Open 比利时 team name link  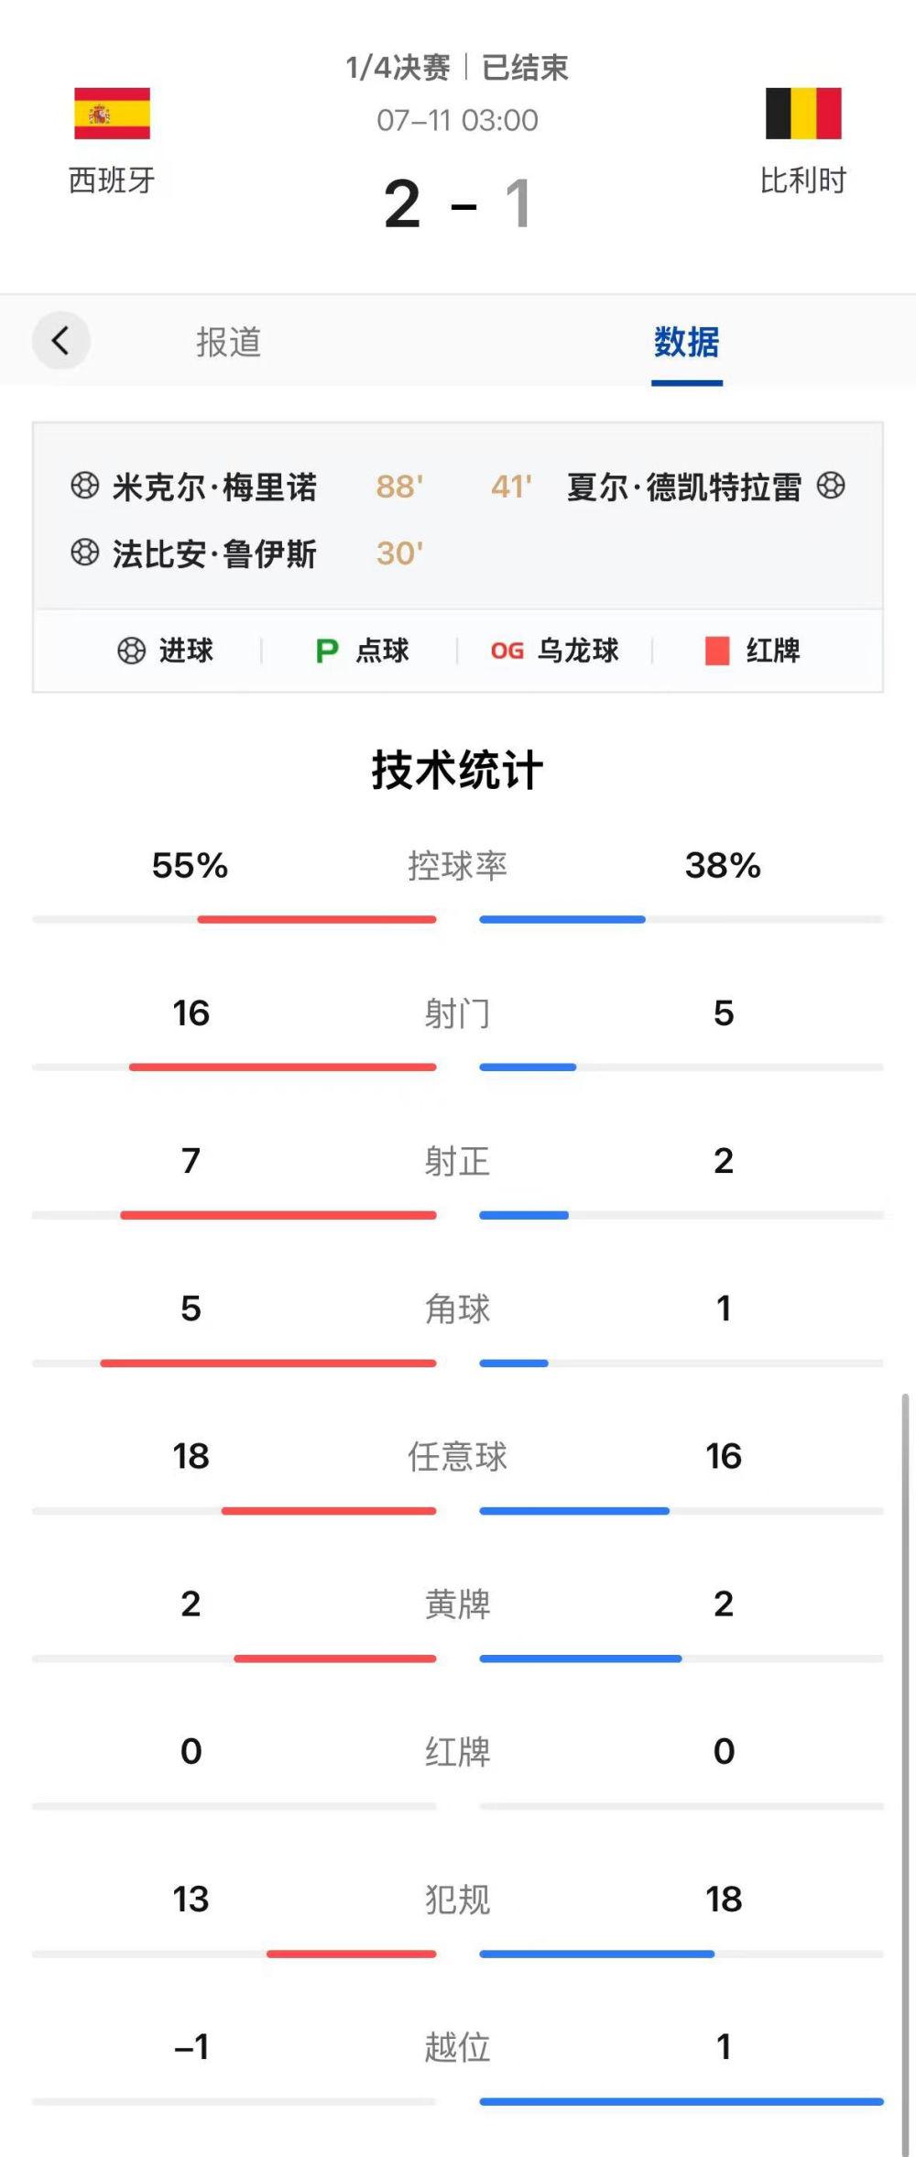[803, 181]
